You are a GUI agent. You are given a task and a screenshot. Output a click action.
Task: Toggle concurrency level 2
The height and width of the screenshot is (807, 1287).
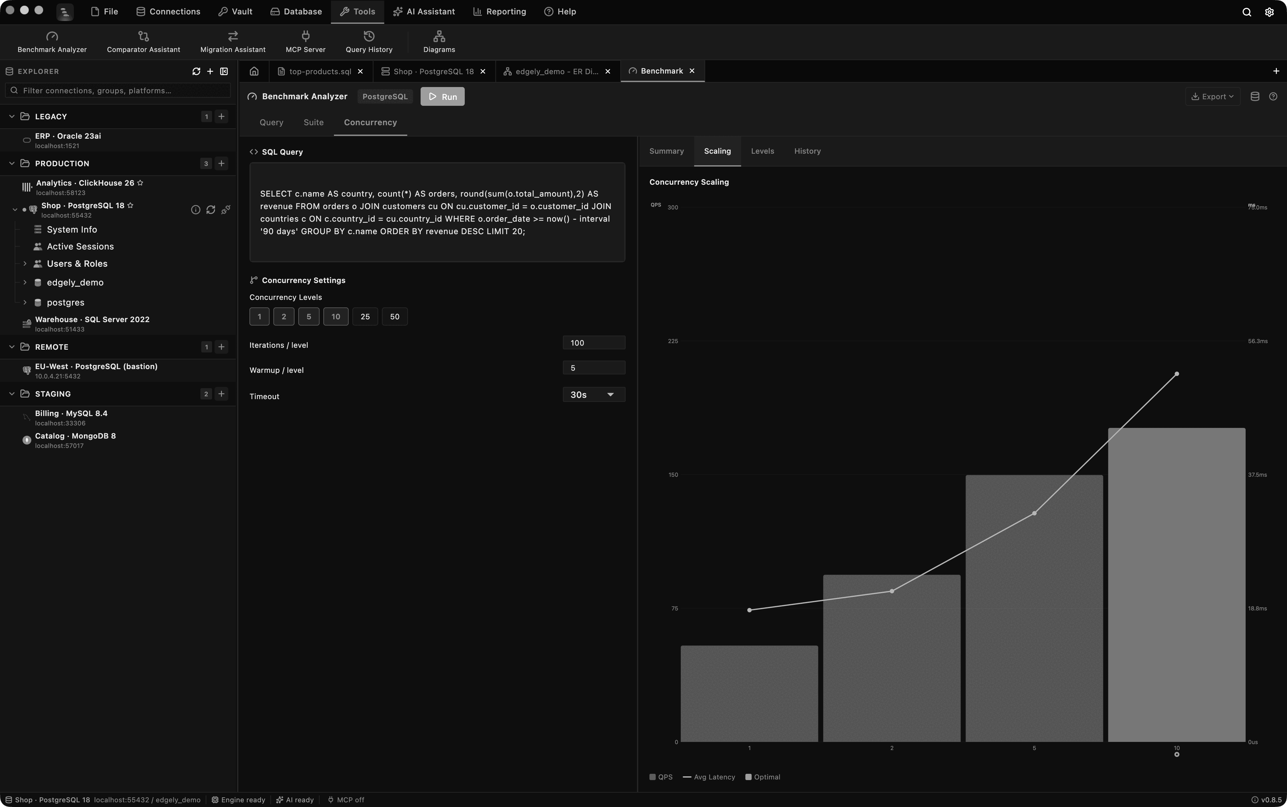pyautogui.click(x=284, y=316)
